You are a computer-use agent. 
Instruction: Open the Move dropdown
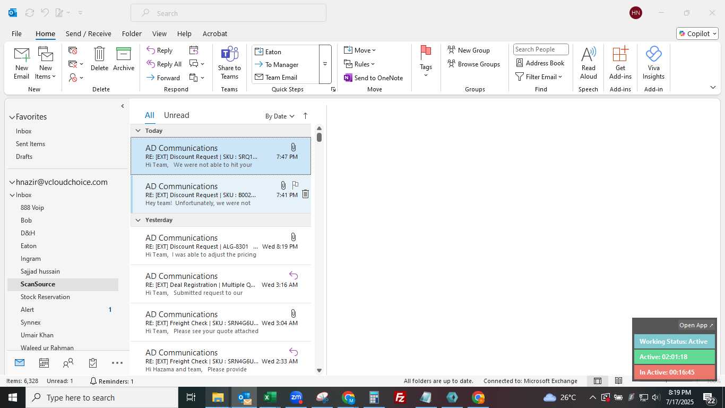(x=360, y=50)
